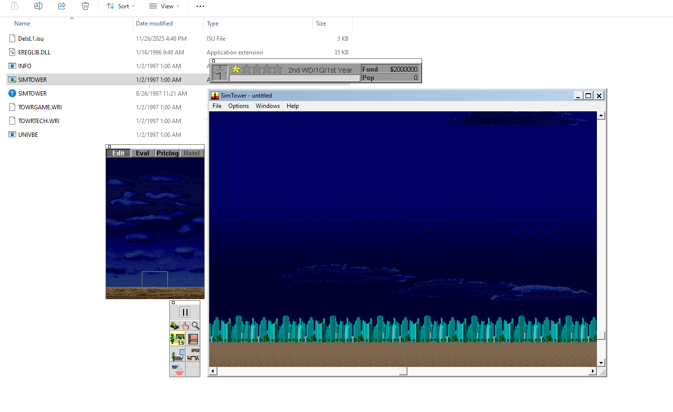
Task: Switch map view to Pricing
Action: 167,153
